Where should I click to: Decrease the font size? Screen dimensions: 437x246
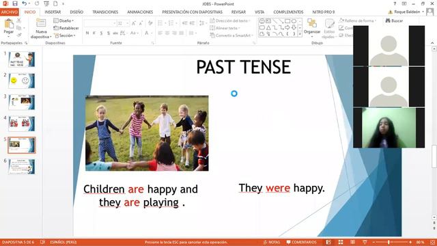click(141, 23)
